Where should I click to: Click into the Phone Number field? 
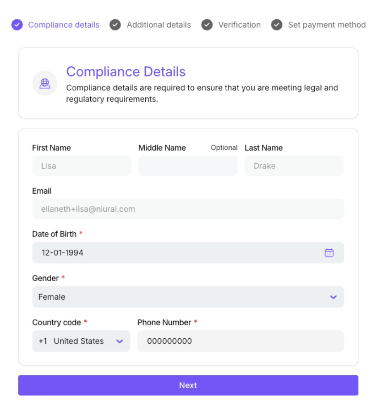(x=240, y=341)
